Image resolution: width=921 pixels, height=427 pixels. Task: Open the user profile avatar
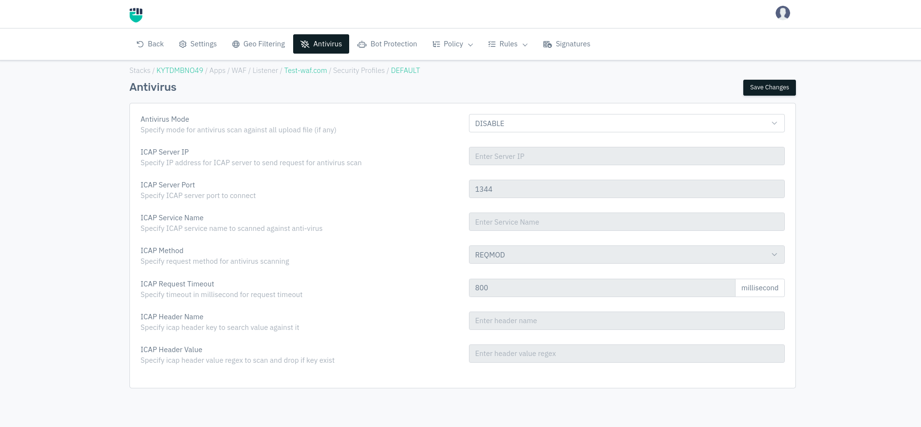tap(782, 13)
